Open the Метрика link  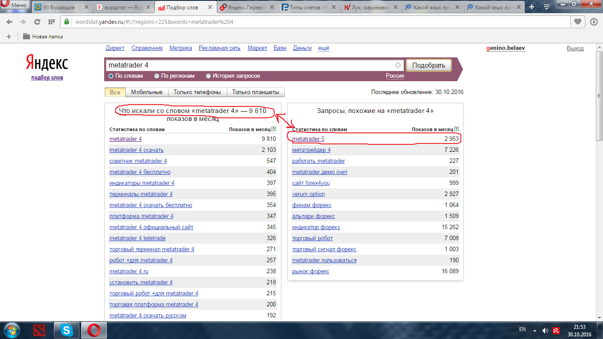(181, 48)
